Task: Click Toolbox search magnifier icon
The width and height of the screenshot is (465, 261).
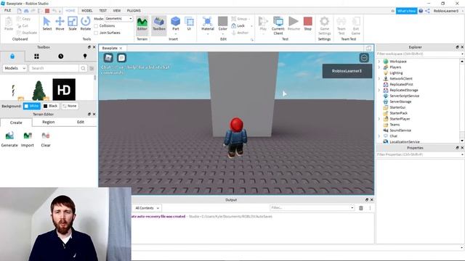Action: point(83,68)
